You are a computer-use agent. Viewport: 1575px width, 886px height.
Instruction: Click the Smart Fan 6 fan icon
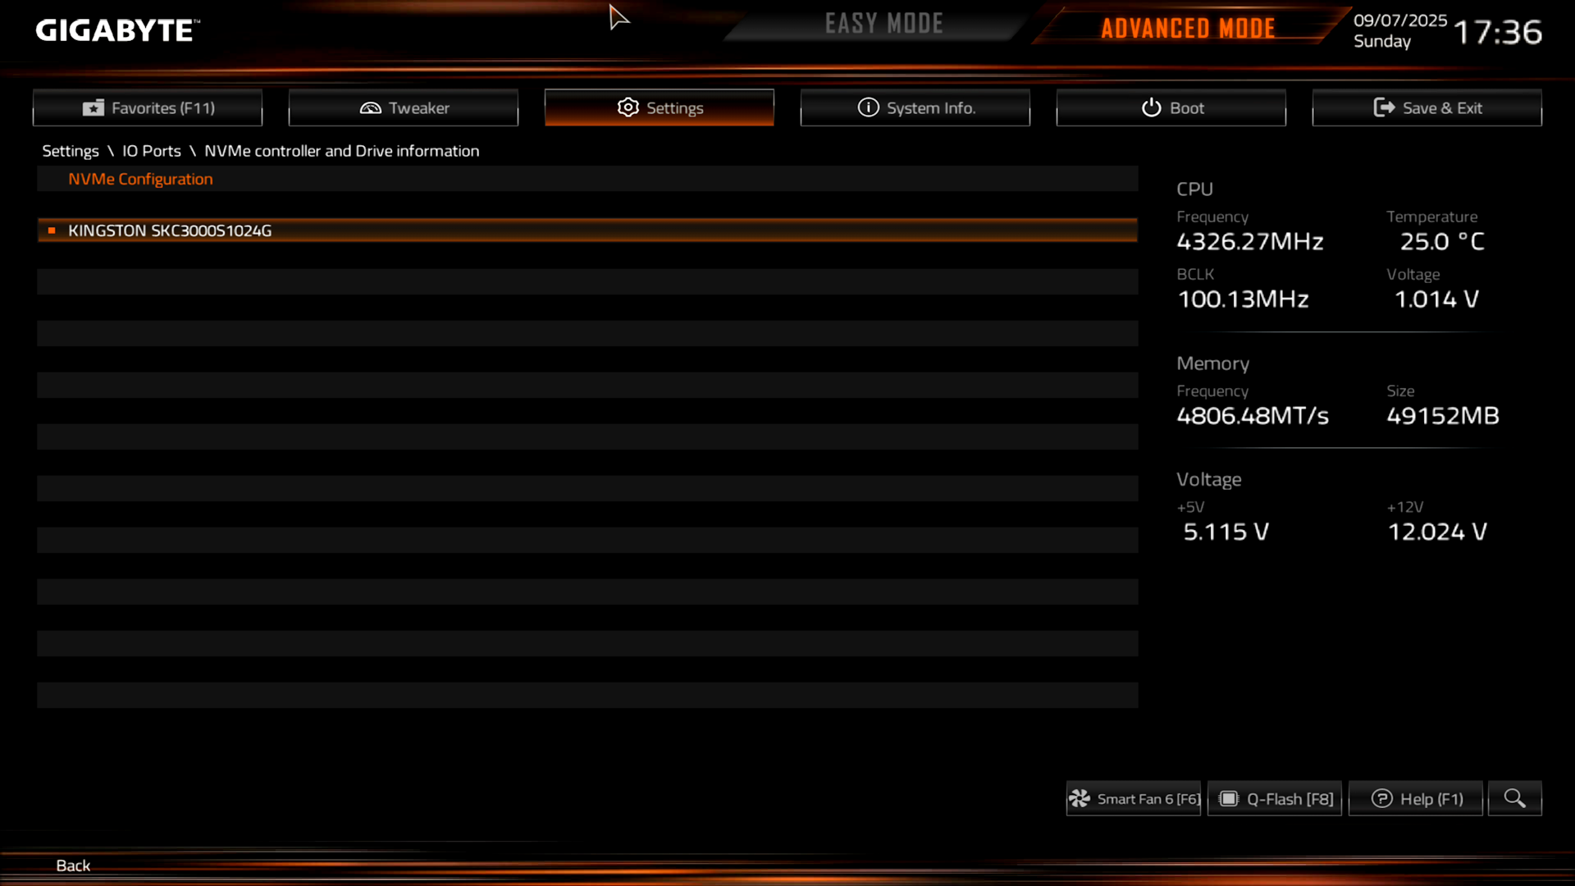pyautogui.click(x=1080, y=798)
